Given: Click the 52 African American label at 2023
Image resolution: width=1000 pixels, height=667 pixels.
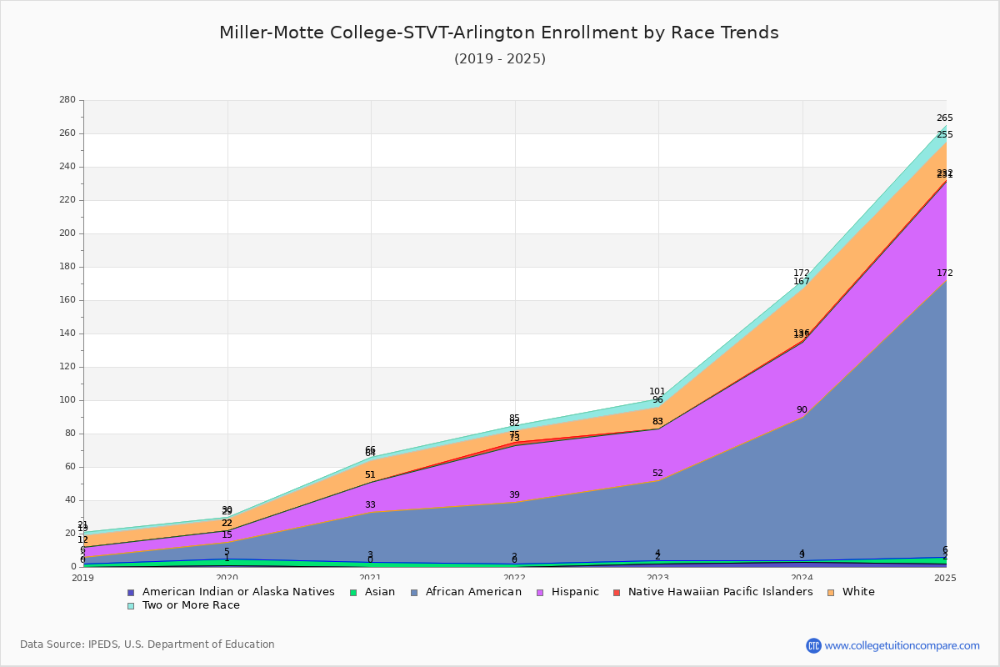Looking at the screenshot, I should (657, 474).
